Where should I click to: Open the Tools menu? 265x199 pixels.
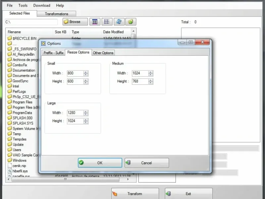23,5
